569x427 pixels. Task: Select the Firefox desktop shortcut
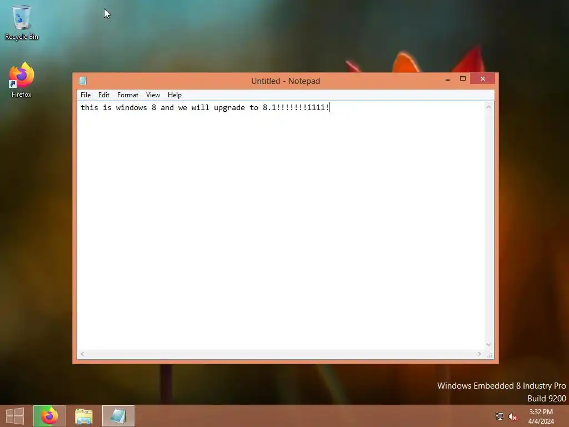(x=22, y=80)
